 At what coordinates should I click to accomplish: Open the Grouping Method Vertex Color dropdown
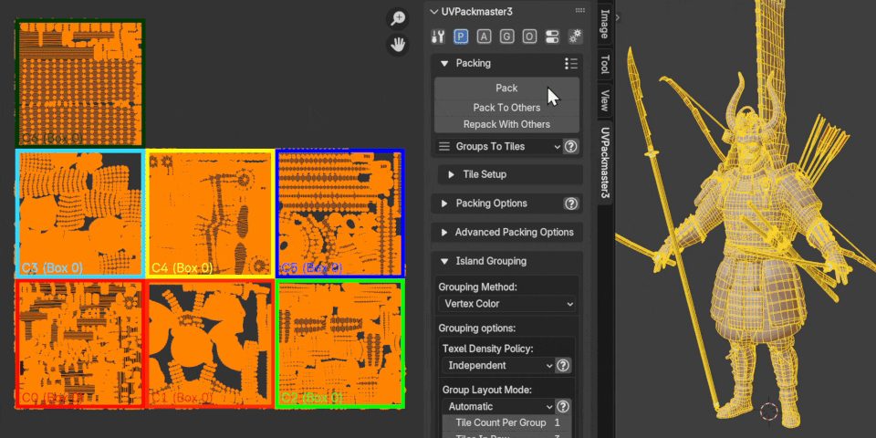(506, 304)
